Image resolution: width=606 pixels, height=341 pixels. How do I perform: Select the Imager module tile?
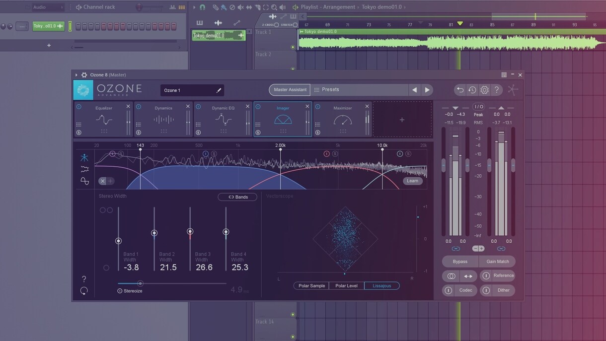(283, 119)
